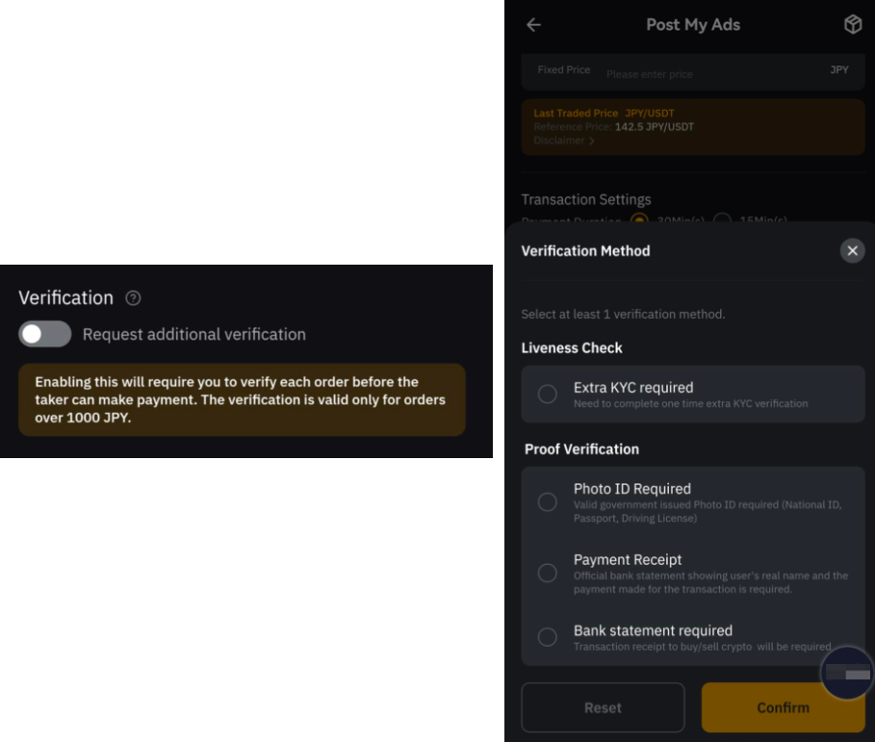The image size is (875, 742).
Task: Select Extra KYC required option
Action: tap(692, 394)
